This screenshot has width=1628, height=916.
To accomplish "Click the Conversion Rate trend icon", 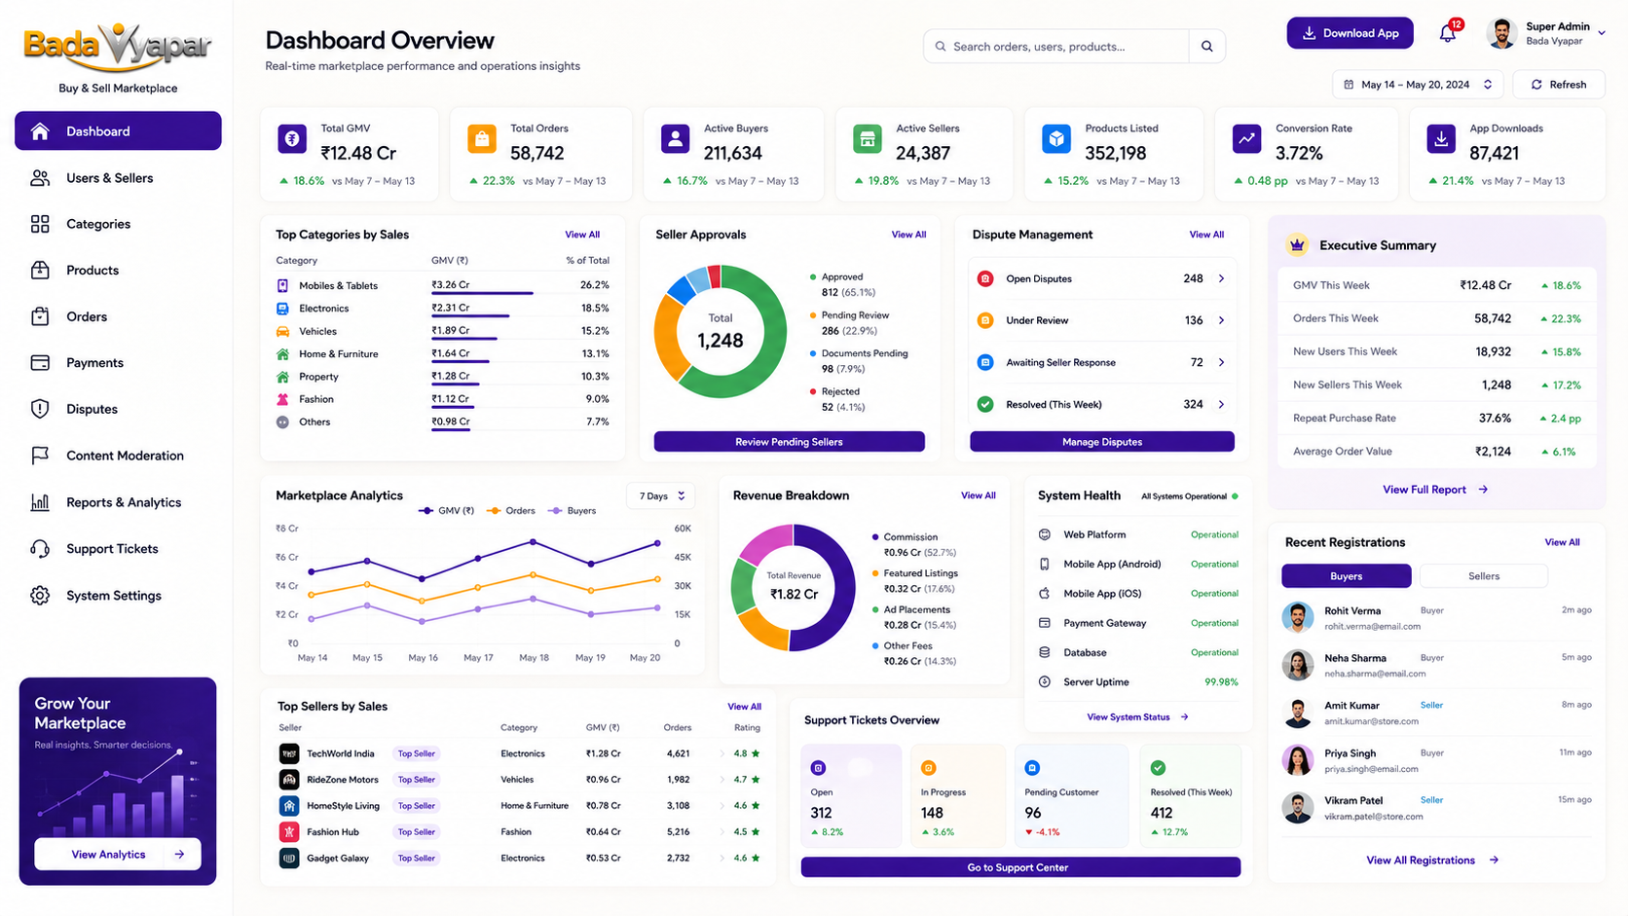I will click(1246, 139).
